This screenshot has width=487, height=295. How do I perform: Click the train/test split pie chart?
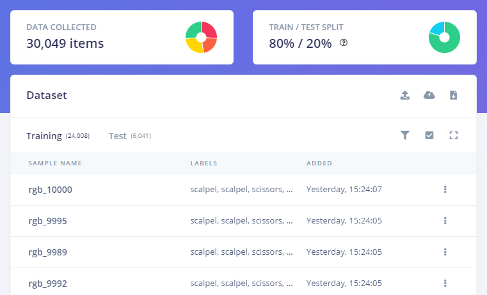tap(445, 37)
